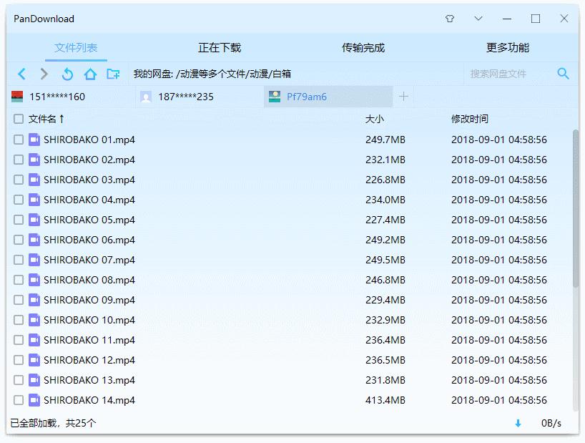Check SHIROBAKO 07.mp4 for selection
The width and height of the screenshot is (585, 443).
click(x=18, y=260)
